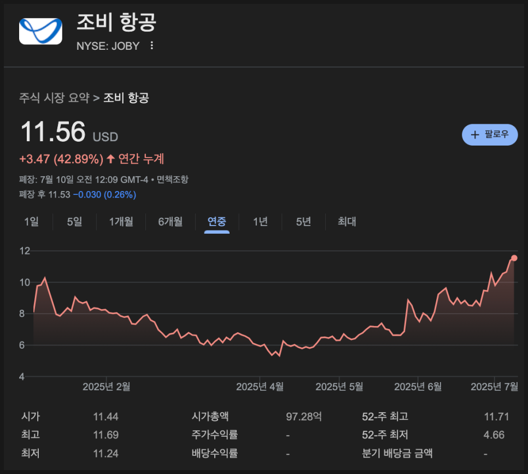The image size is (528, 474).
Task: Click the upward arrow next to 42.89%
Action: (x=110, y=159)
